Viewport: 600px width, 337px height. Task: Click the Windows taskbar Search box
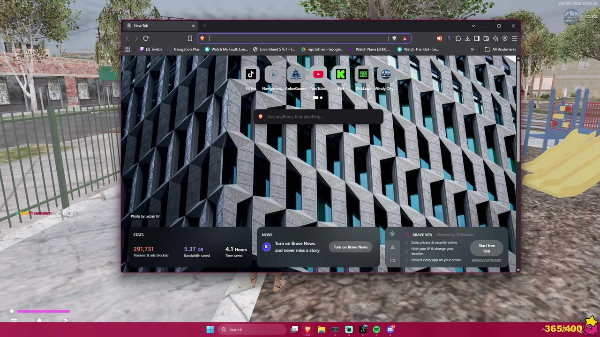[x=252, y=330]
